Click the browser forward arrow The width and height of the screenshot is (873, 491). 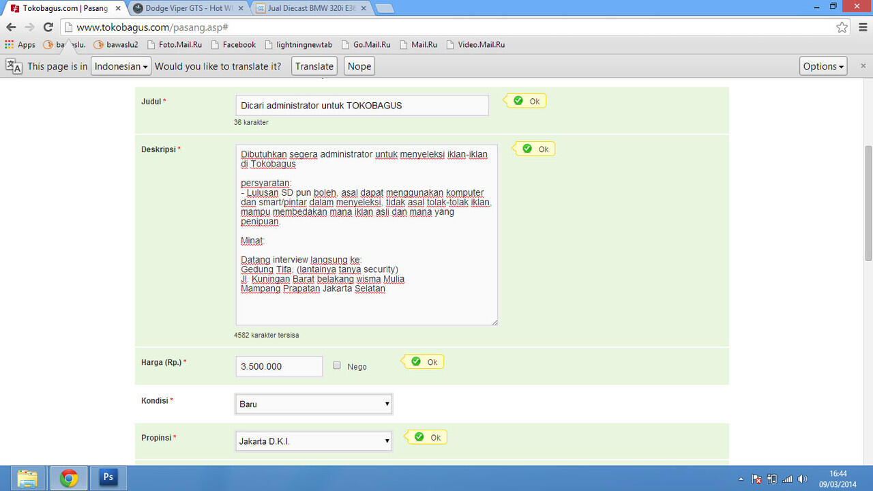coord(29,27)
